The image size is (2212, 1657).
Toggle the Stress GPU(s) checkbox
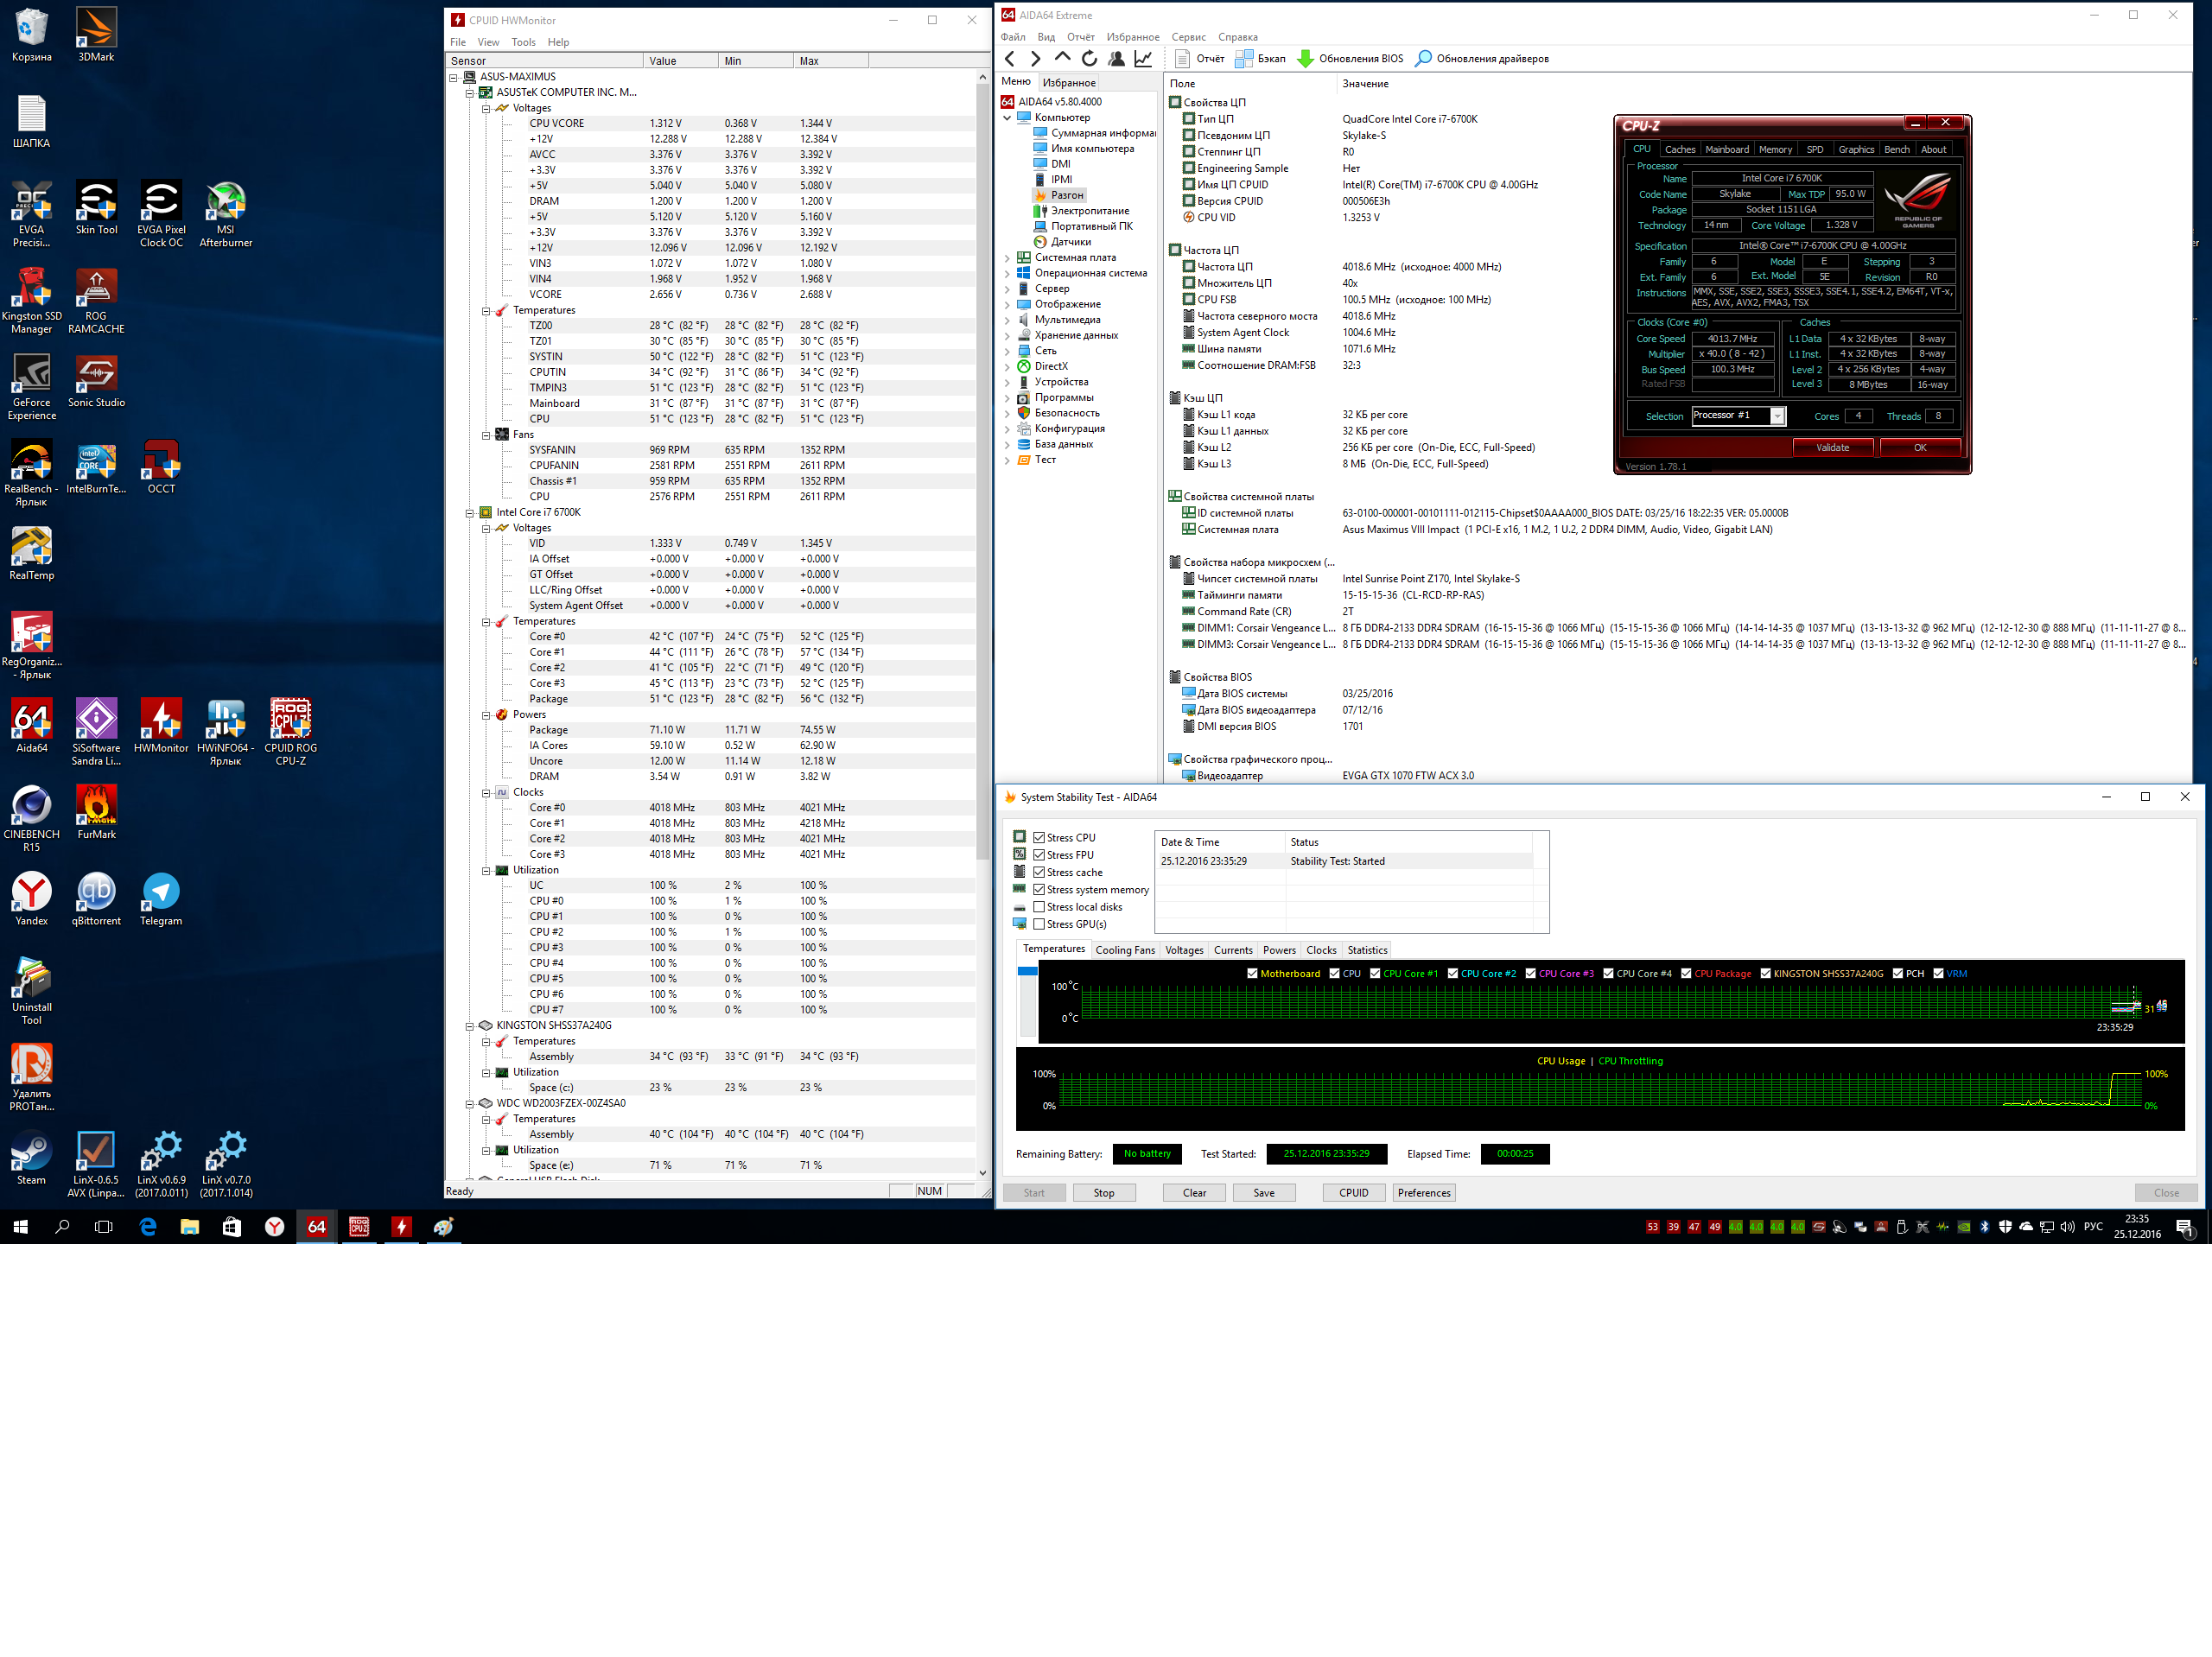pos(1039,924)
